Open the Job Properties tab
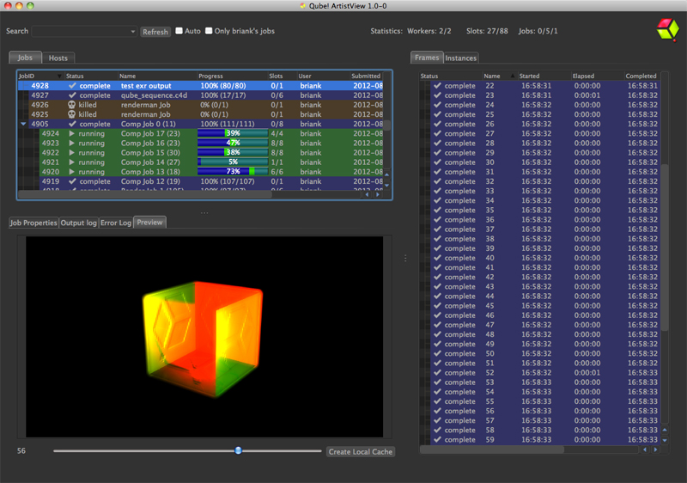 [x=33, y=223]
